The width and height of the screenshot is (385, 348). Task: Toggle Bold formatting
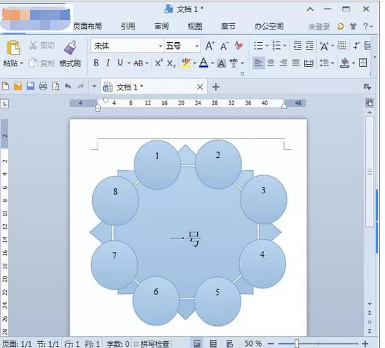pos(96,63)
